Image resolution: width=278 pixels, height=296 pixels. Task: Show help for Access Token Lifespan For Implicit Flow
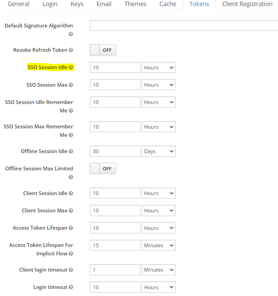coord(71,254)
